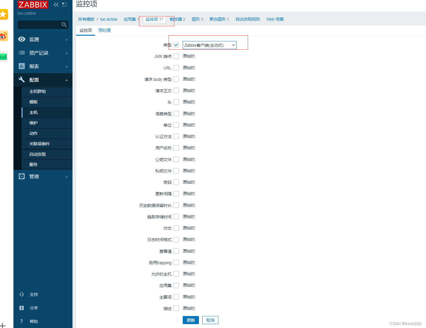Check the 状态 checkbox
Image resolution: width=426 pixels, height=328 pixels.
coord(176,228)
